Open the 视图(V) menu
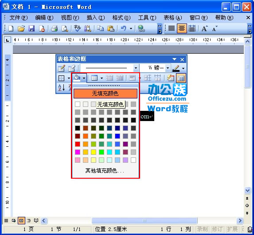The height and width of the screenshot is (235, 254). [x=70, y=17]
